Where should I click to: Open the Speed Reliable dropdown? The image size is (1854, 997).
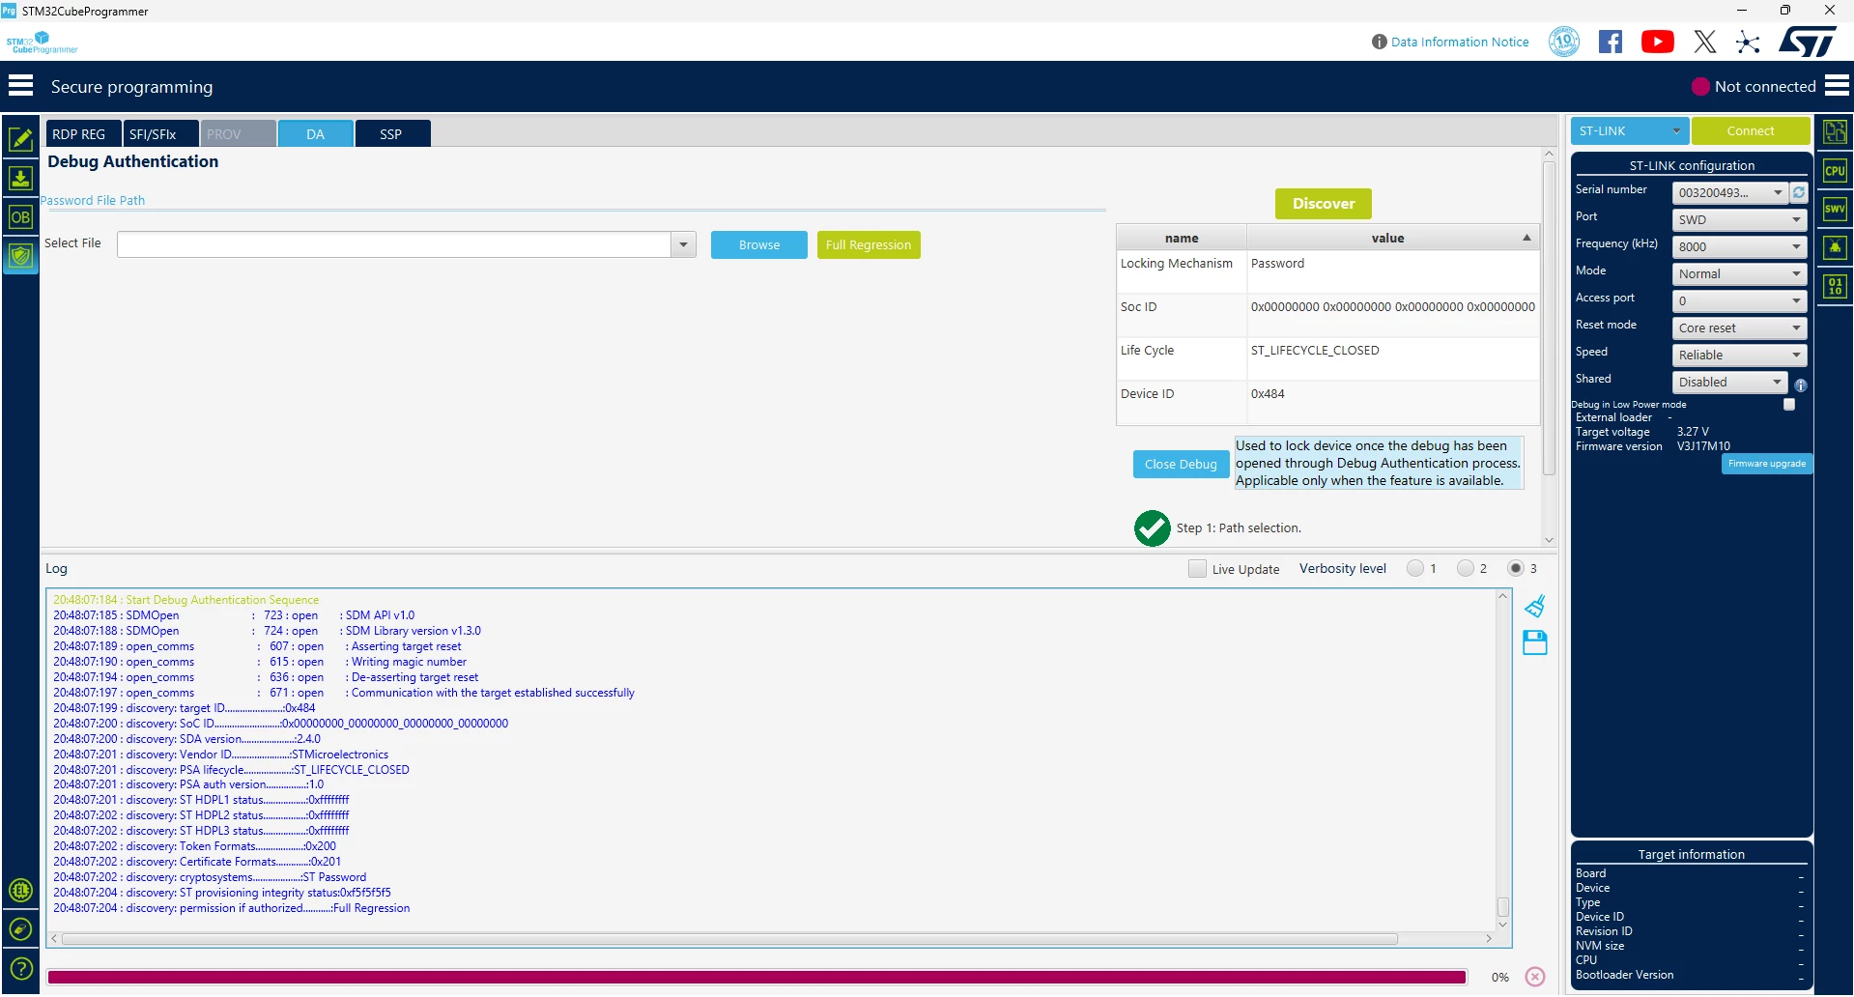coord(1739,355)
